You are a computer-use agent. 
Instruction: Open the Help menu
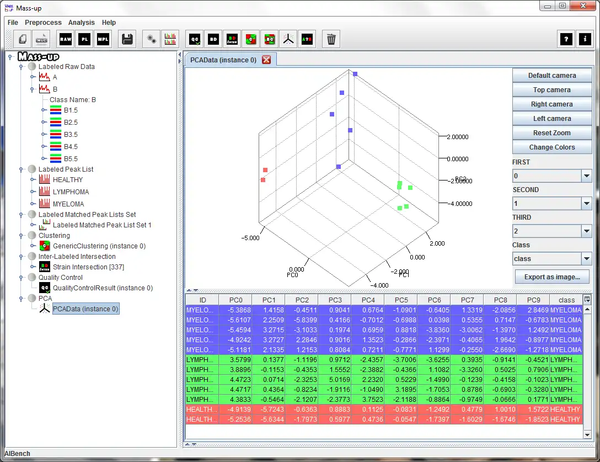[x=109, y=23]
